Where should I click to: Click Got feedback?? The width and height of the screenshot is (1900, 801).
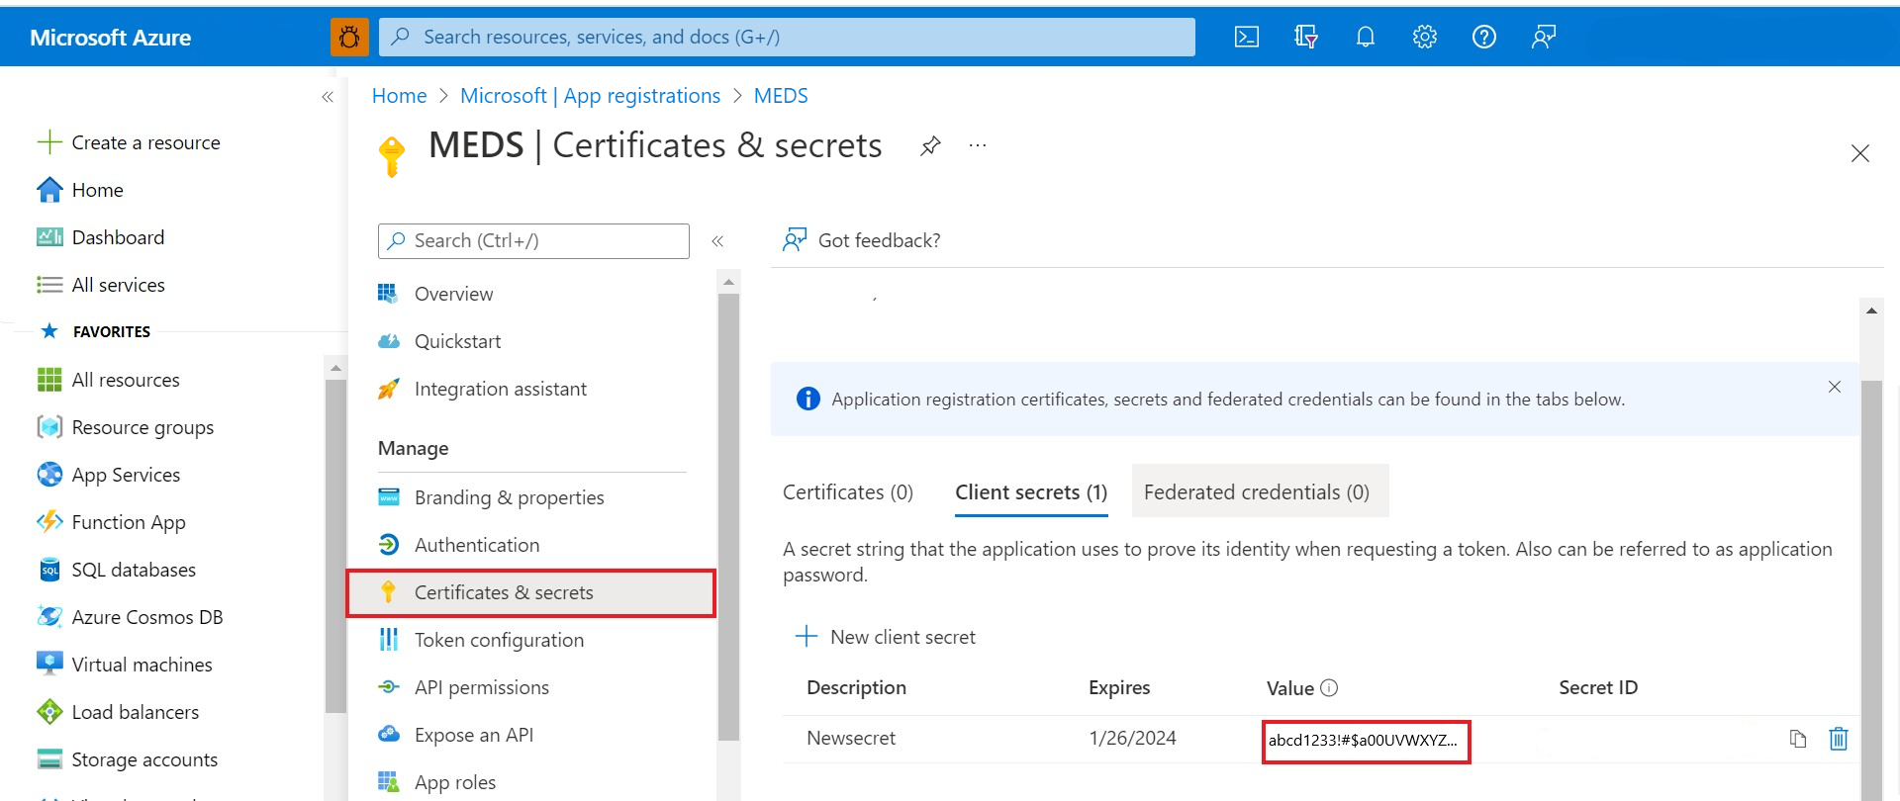coord(861,240)
